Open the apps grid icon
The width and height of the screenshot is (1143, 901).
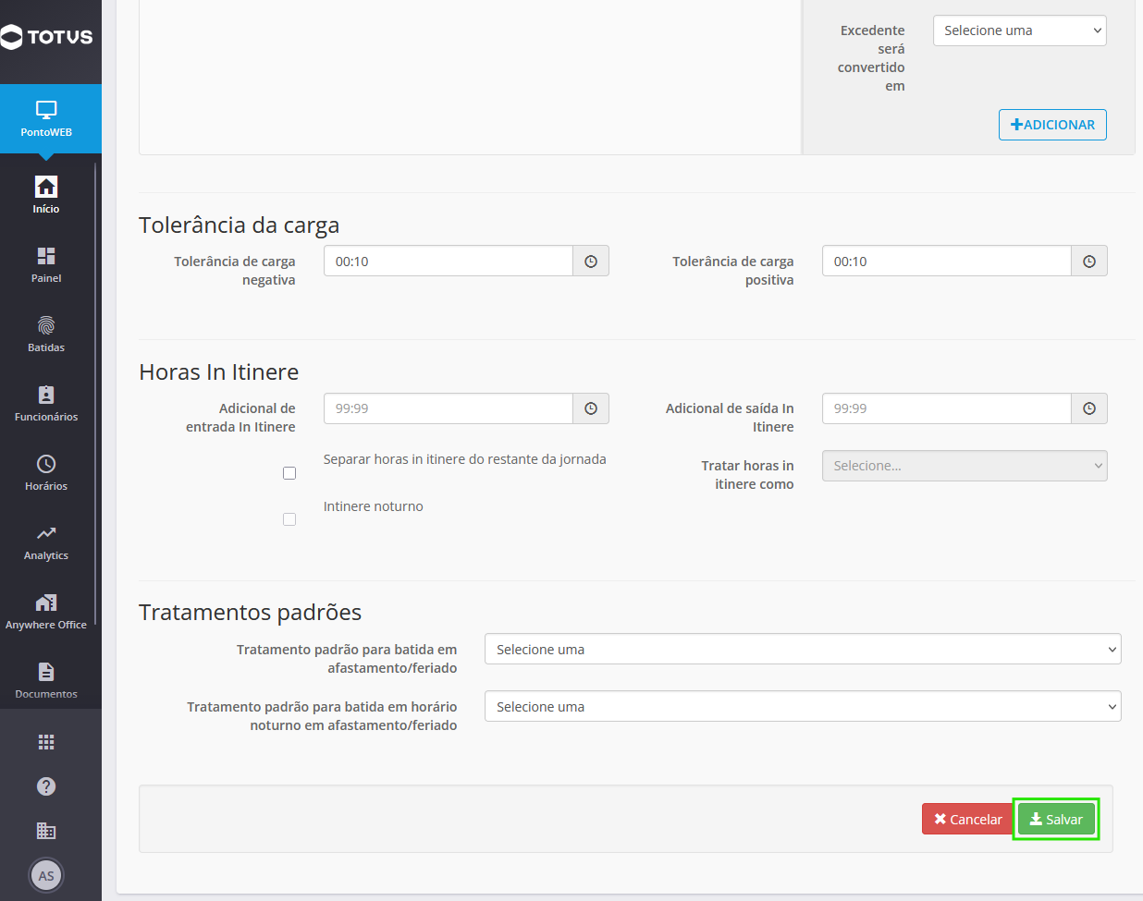click(x=46, y=742)
